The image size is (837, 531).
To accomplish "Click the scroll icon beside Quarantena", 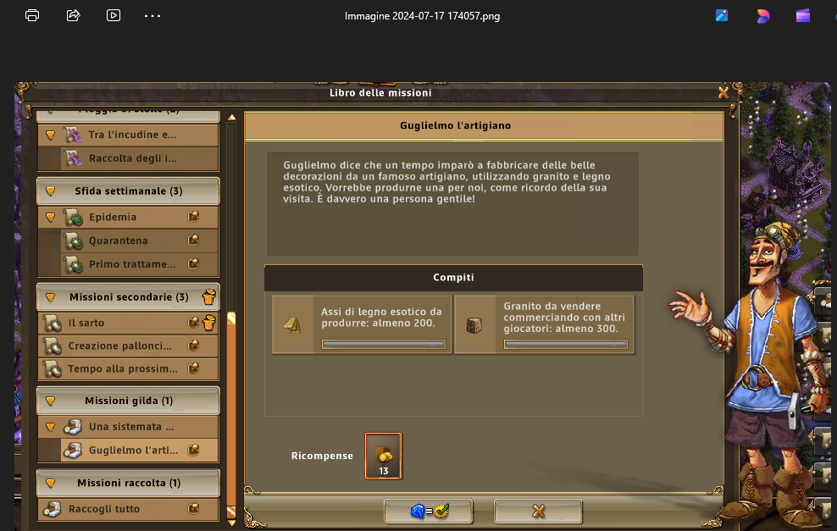I will [73, 241].
